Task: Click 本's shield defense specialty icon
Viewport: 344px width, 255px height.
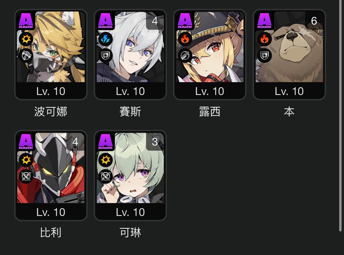Action: click(264, 55)
